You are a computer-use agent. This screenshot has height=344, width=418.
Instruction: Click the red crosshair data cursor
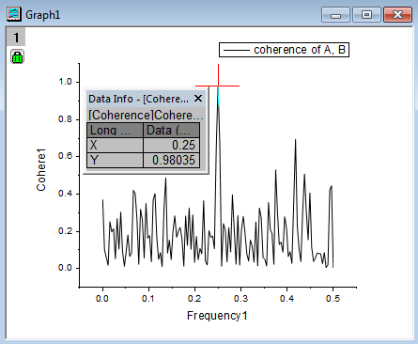(x=218, y=86)
